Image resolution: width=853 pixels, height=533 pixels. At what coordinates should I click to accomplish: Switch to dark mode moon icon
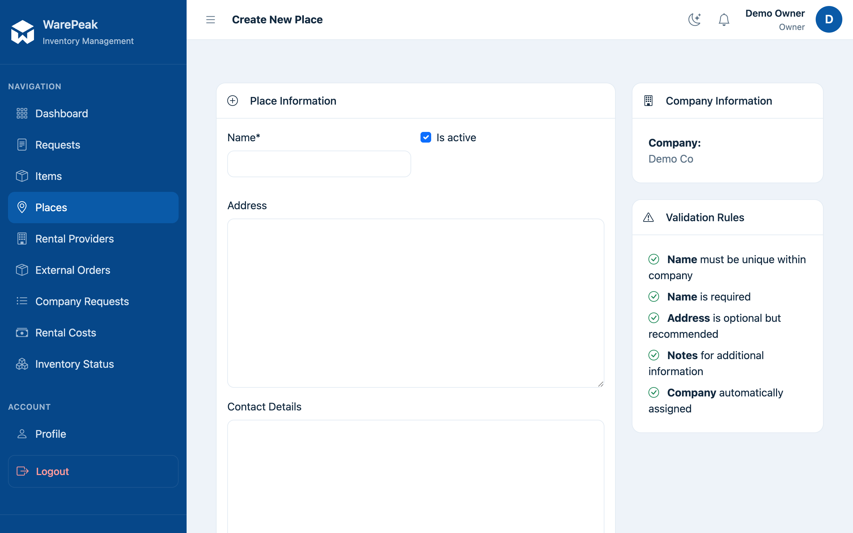694,20
